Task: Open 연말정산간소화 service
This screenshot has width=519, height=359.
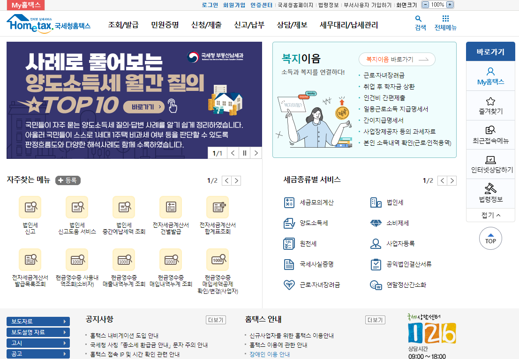Action: click(x=398, y=285)
